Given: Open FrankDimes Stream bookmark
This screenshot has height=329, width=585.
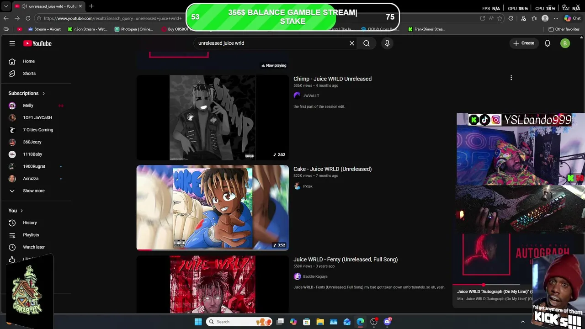Looking at the screenshot, I should (x=426, y=29).
